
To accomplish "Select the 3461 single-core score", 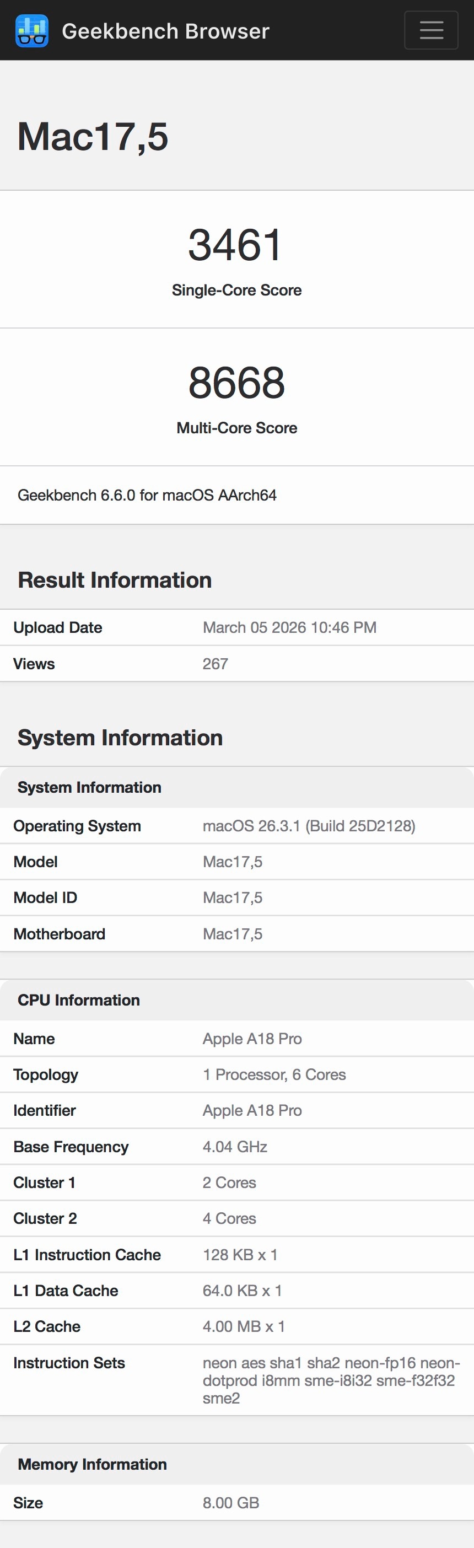I will [x=236, y=245].
